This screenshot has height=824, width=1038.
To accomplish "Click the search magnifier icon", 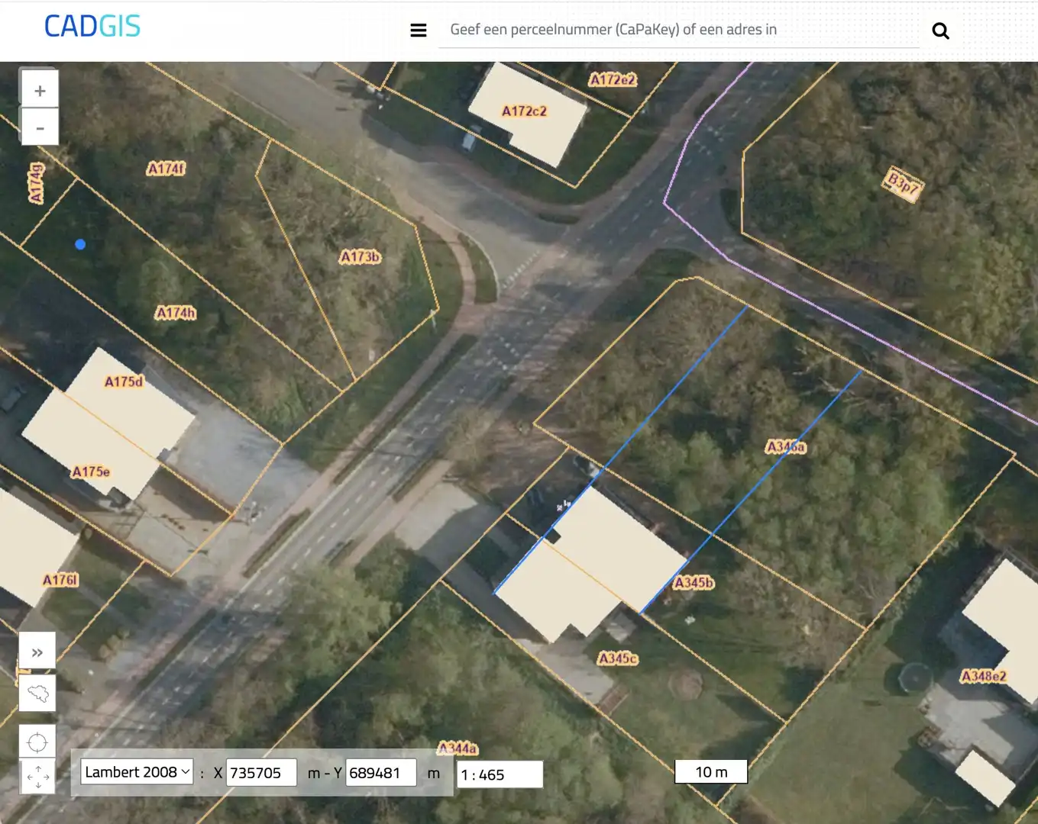I will (x=940, y=31).
